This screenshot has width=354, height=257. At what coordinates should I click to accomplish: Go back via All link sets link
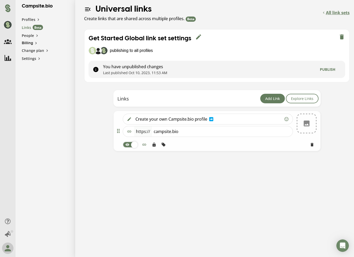point(338,13)
